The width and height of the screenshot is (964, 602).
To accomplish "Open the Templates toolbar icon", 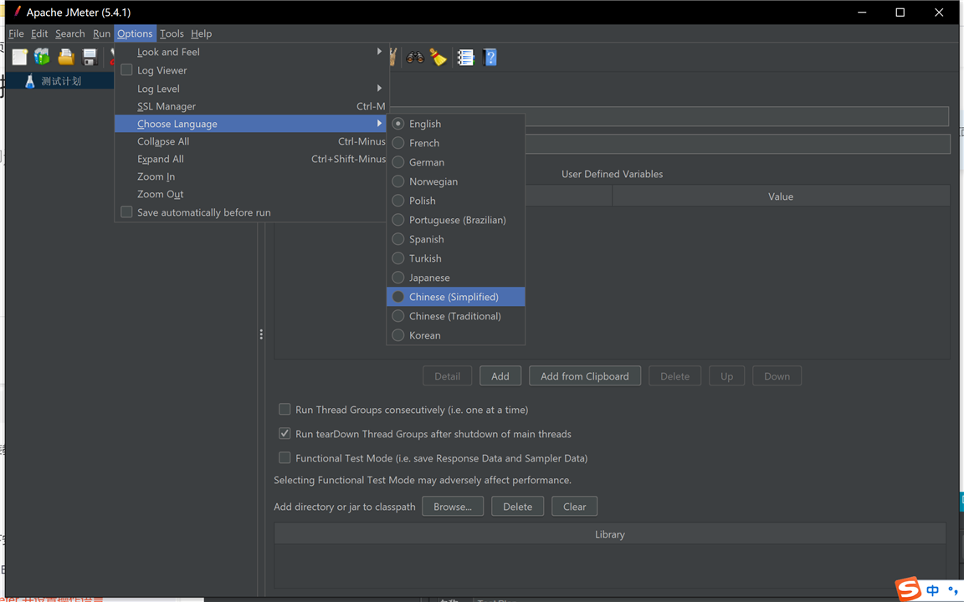I will click(x=42, y=57).
